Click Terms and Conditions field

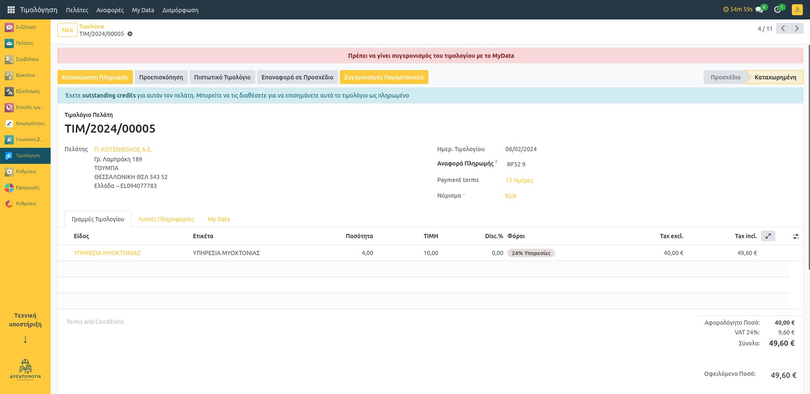point(95,322)
